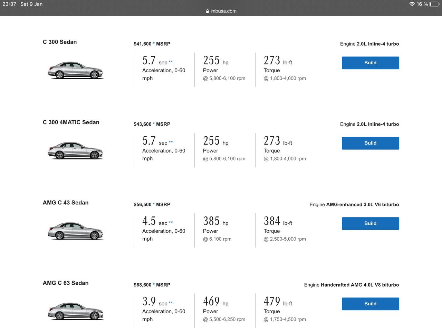Select the AMG C 63 Sedan model title
The width and height of the screenshot is (442, 332).
[66, 283]
